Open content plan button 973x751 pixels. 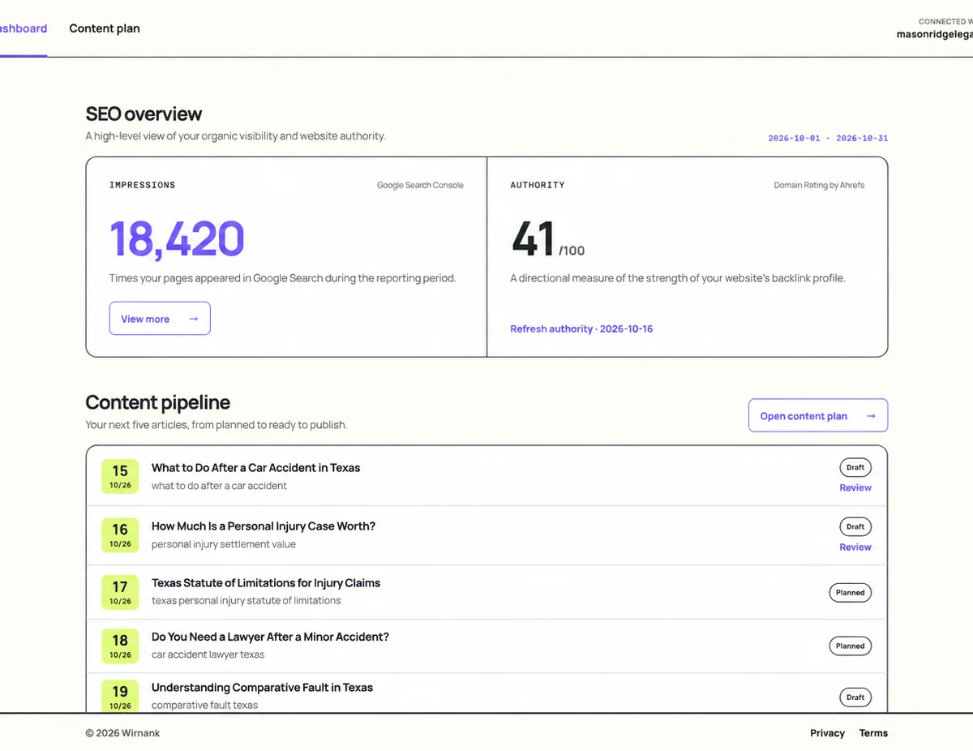click(818, 415)
